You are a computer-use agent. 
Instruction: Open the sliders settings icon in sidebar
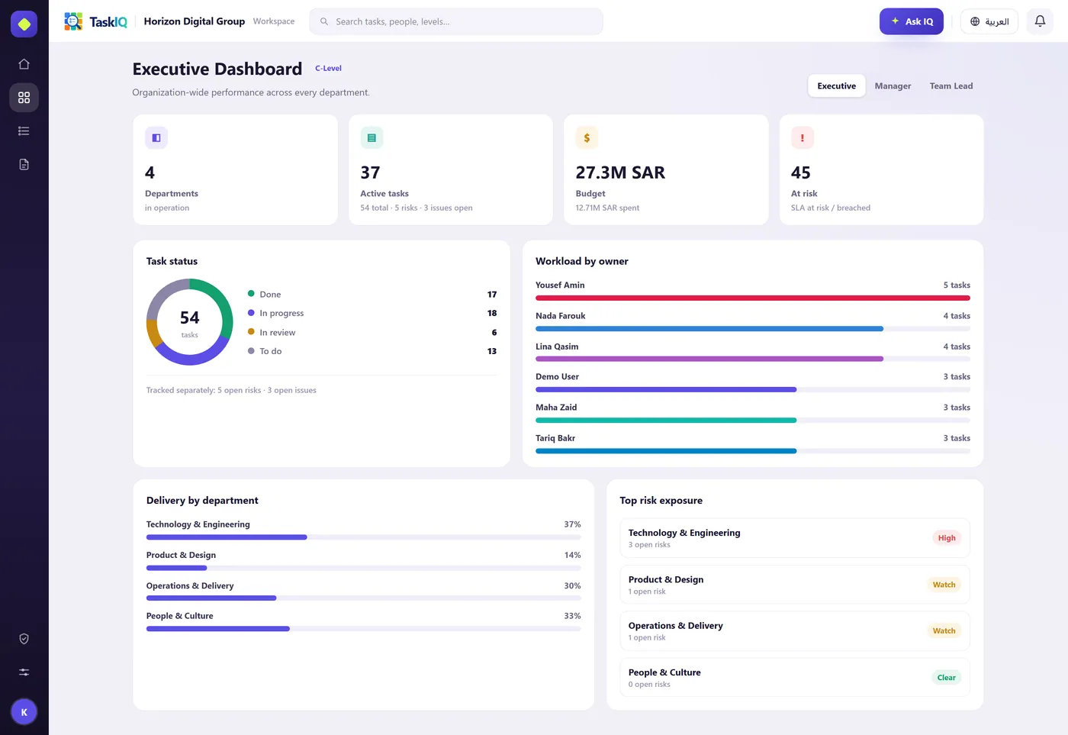(x=24, y=672)
